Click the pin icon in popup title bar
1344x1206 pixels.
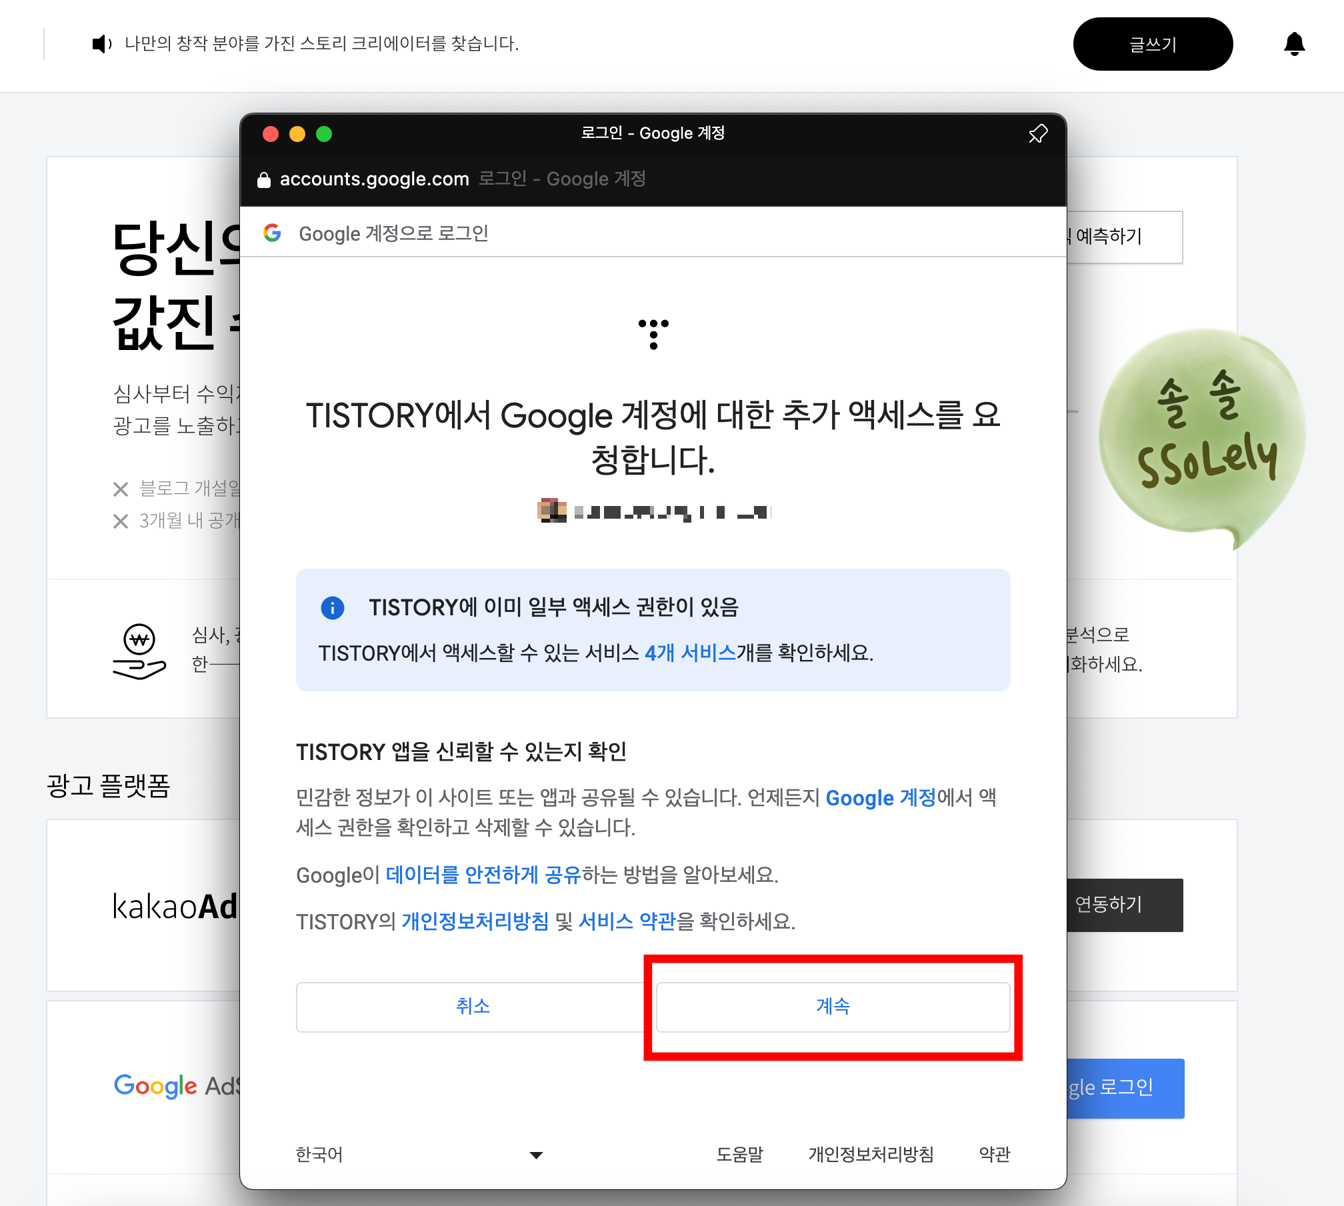tap(1038, 133)
